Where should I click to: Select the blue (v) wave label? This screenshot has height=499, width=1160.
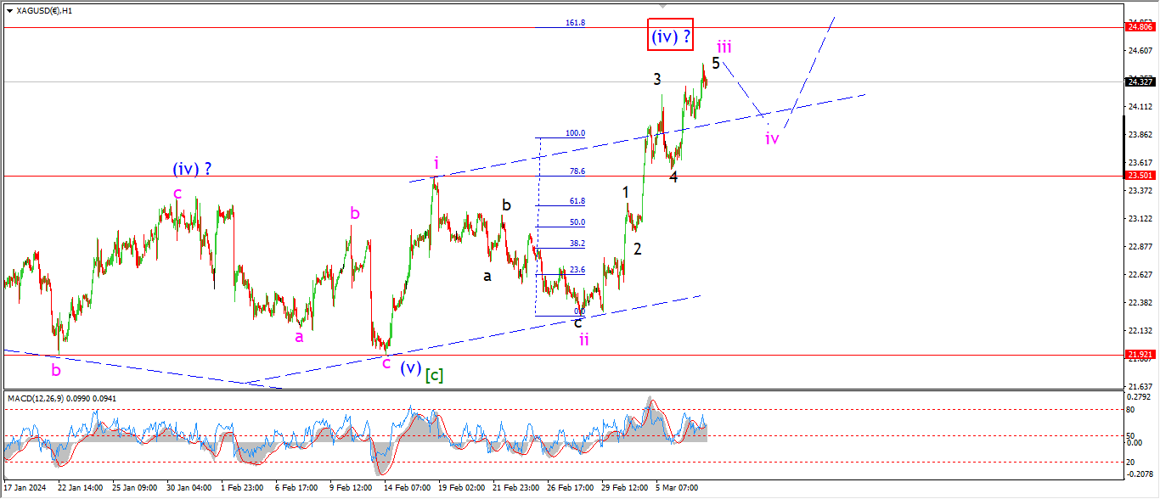pyautogui.click(x=410, y=369)
